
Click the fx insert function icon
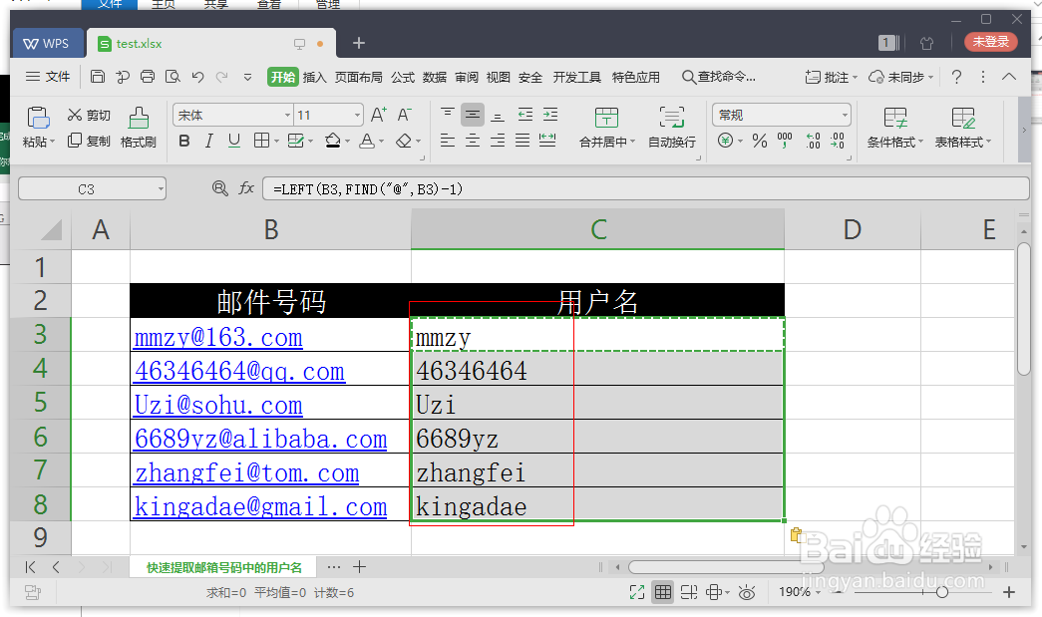pyautogui.click(x=246, y=188)
